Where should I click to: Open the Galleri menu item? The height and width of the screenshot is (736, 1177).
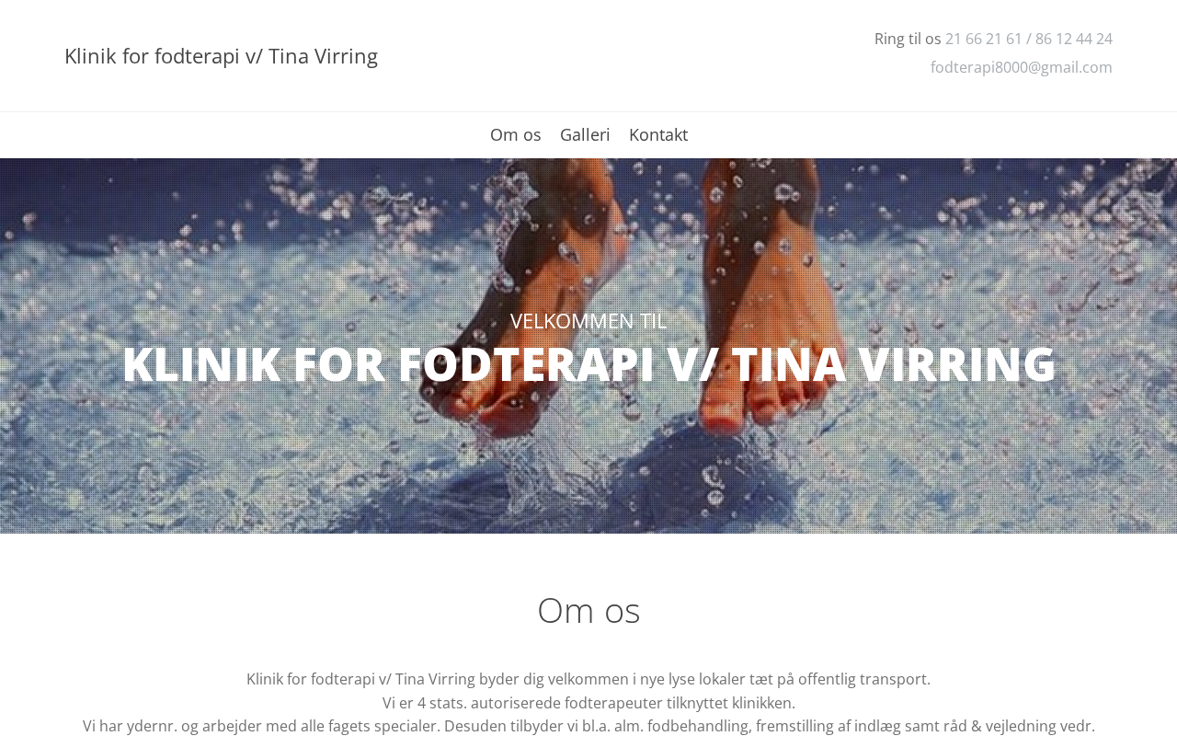pos(585,134)
